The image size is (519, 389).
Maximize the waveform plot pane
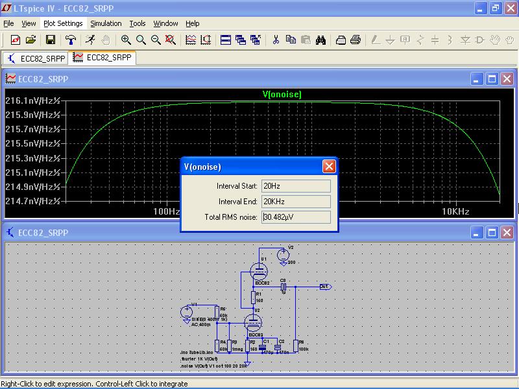[x=492, y=79]
